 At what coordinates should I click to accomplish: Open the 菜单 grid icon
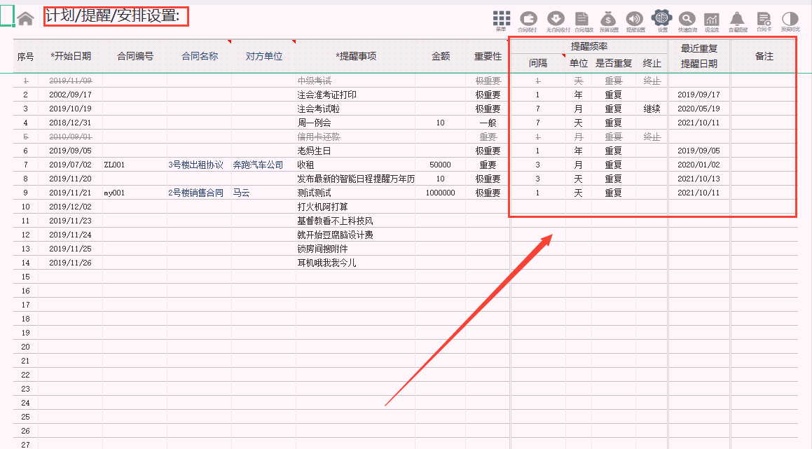point(501,18)
